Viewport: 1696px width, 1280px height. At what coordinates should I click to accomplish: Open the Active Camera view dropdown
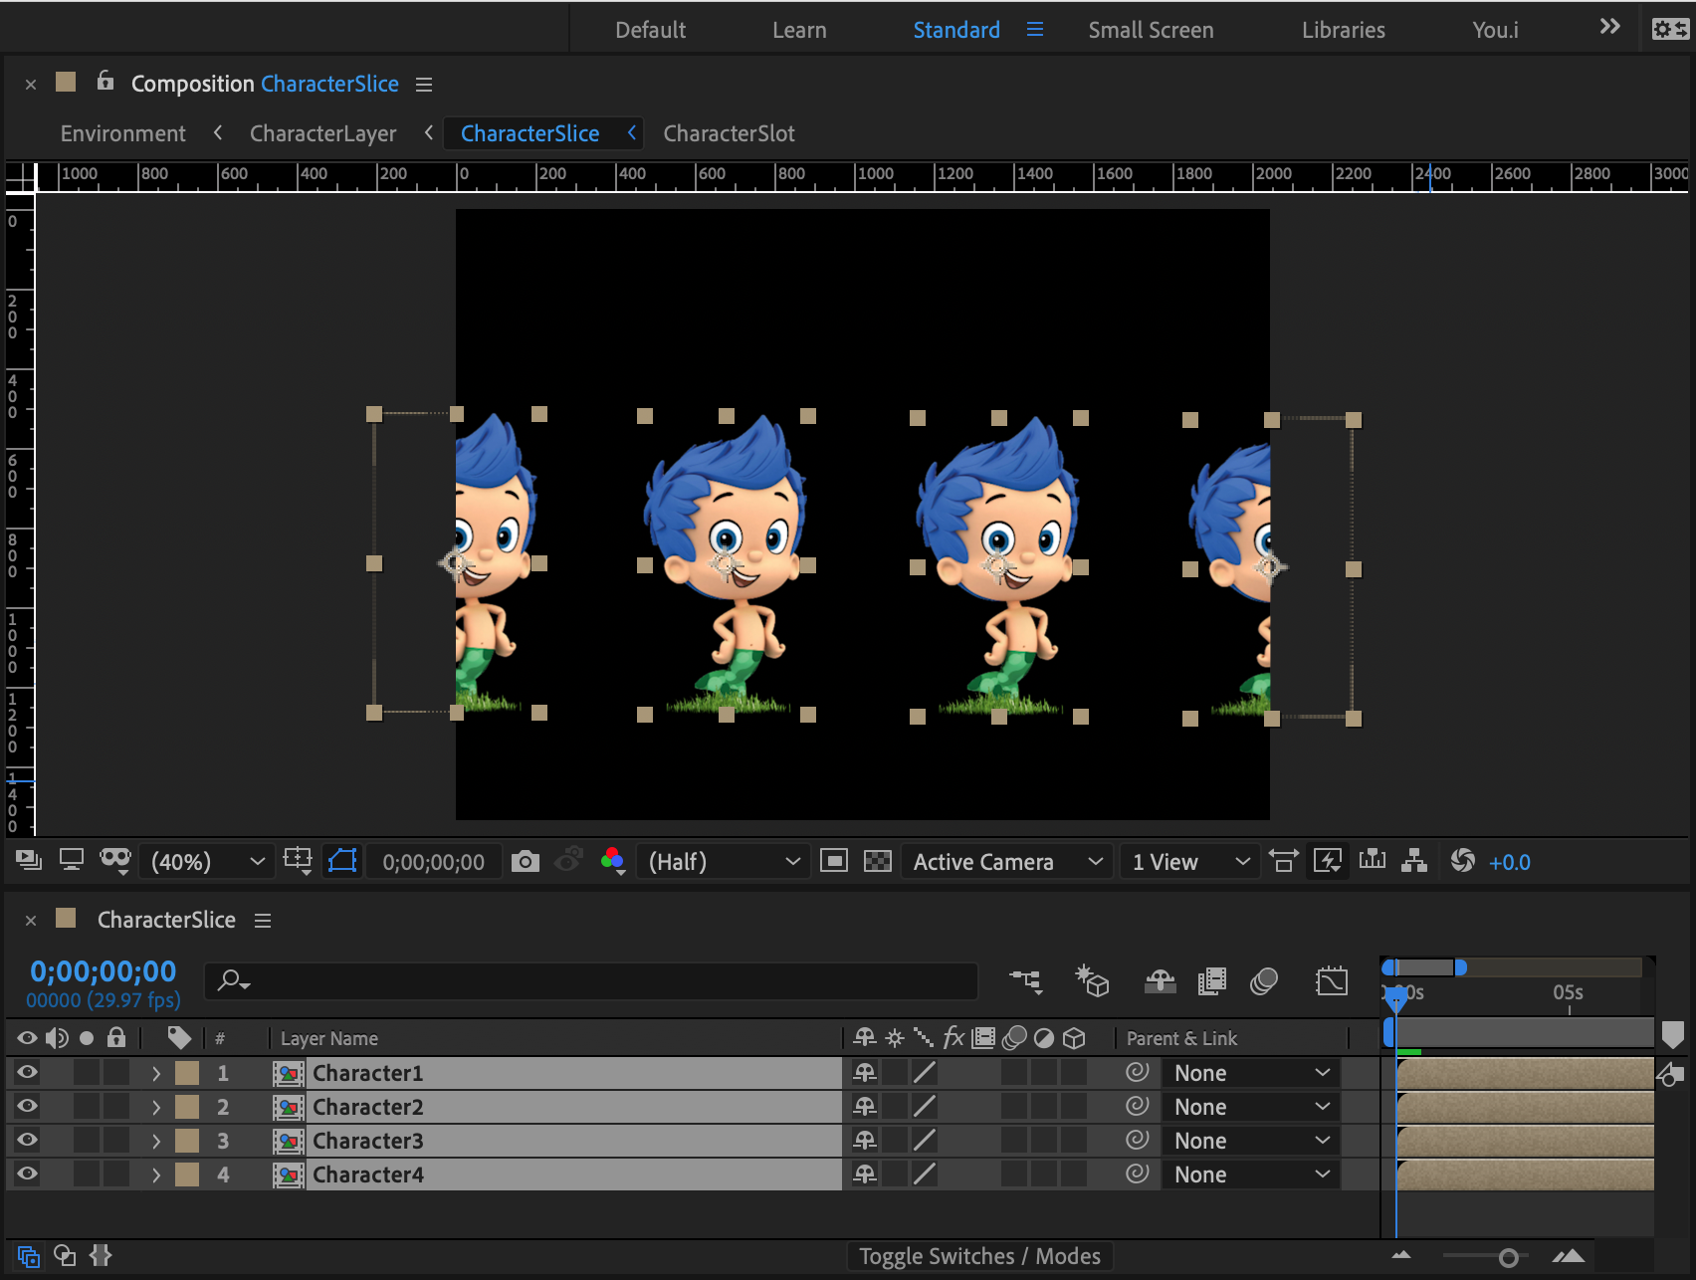pyautogui.click(x=1007, y=861)
